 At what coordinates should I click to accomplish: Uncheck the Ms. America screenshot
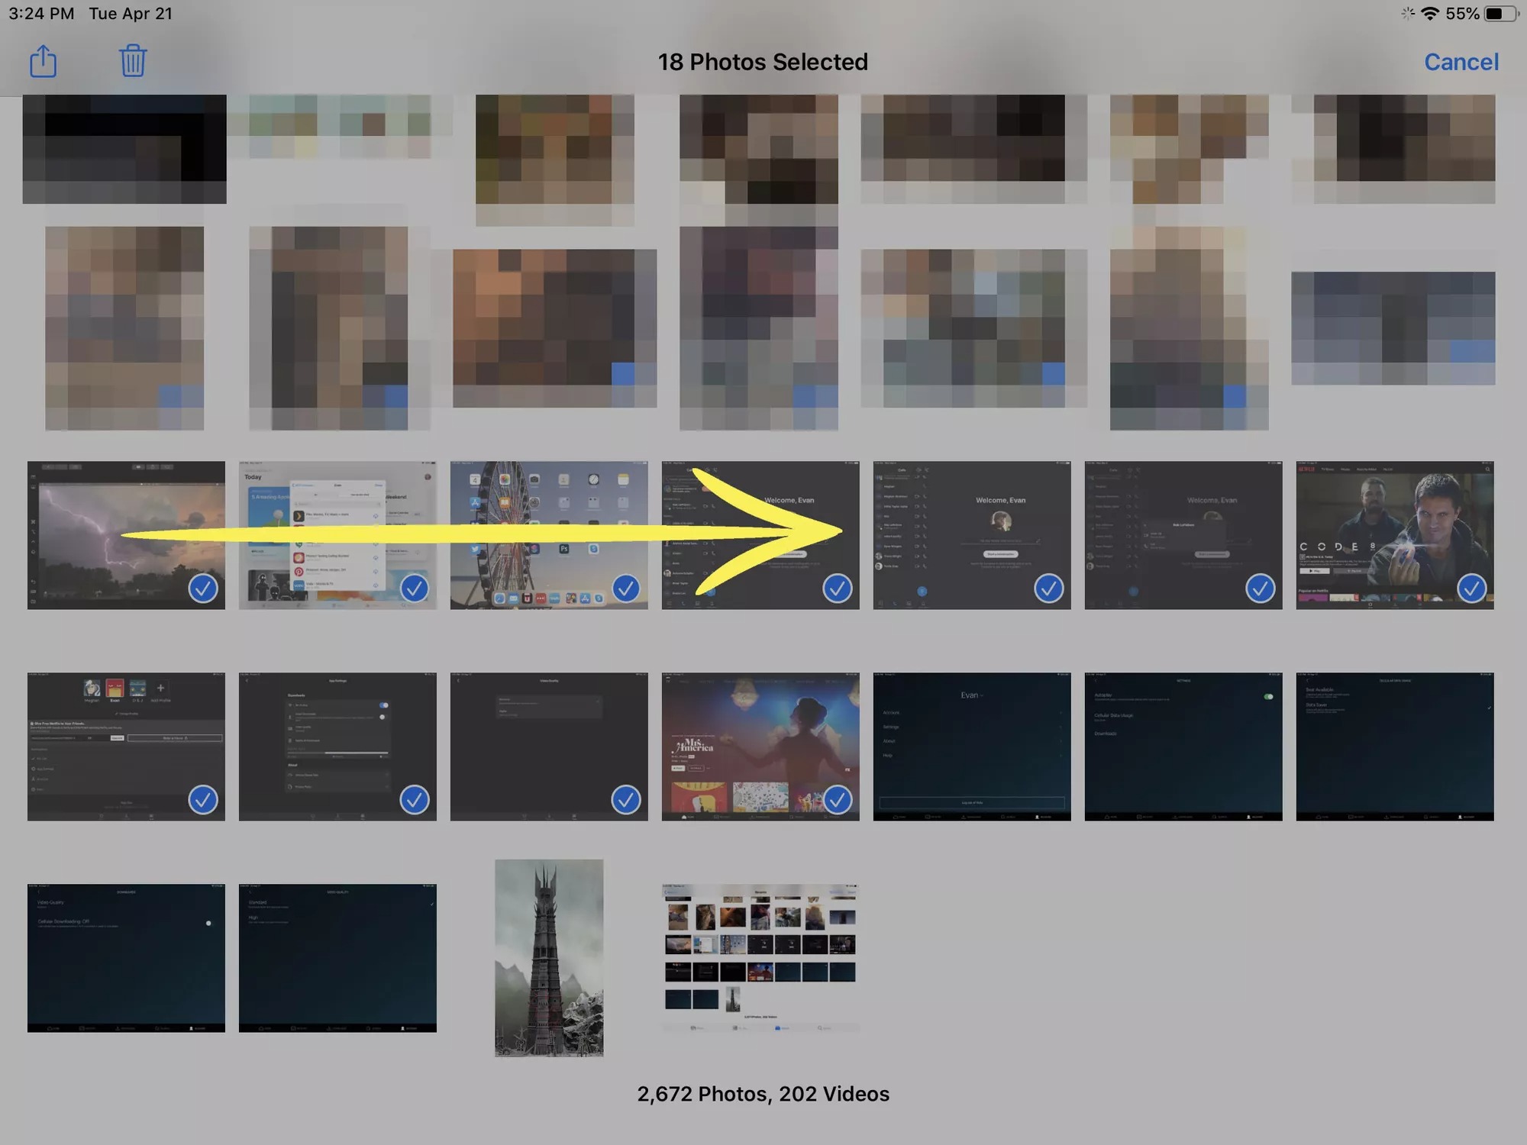pyautogui.click(x=838, y=800)
